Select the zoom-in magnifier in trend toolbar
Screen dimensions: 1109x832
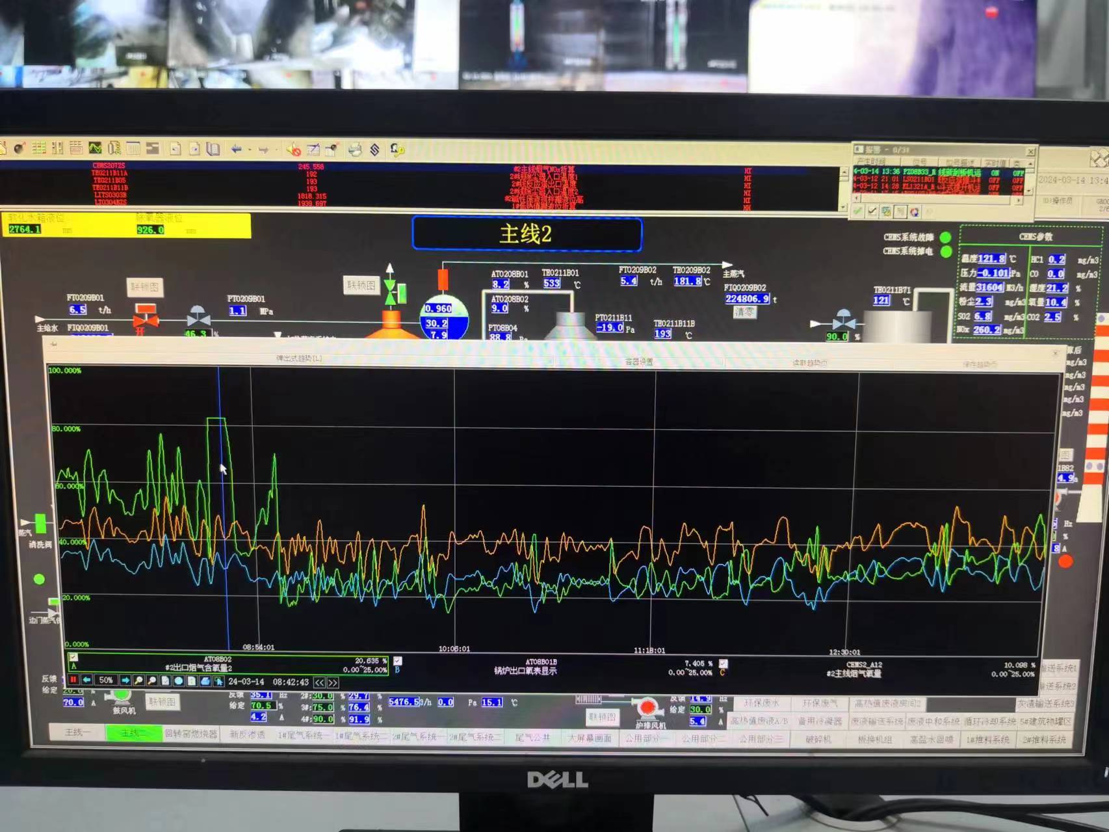tap(138, 682)
